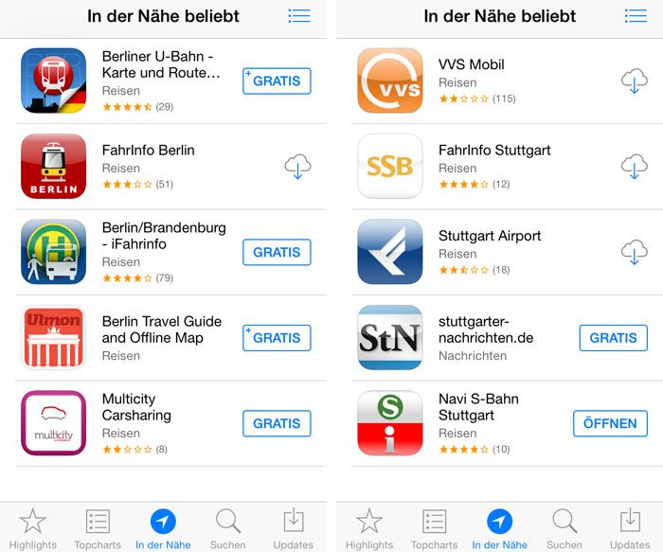Screen dimensions: 663x552
Task: Tap GRATIS for Berliner U-Bahn app
Action: pyautogui.click(x=277, y=80)
